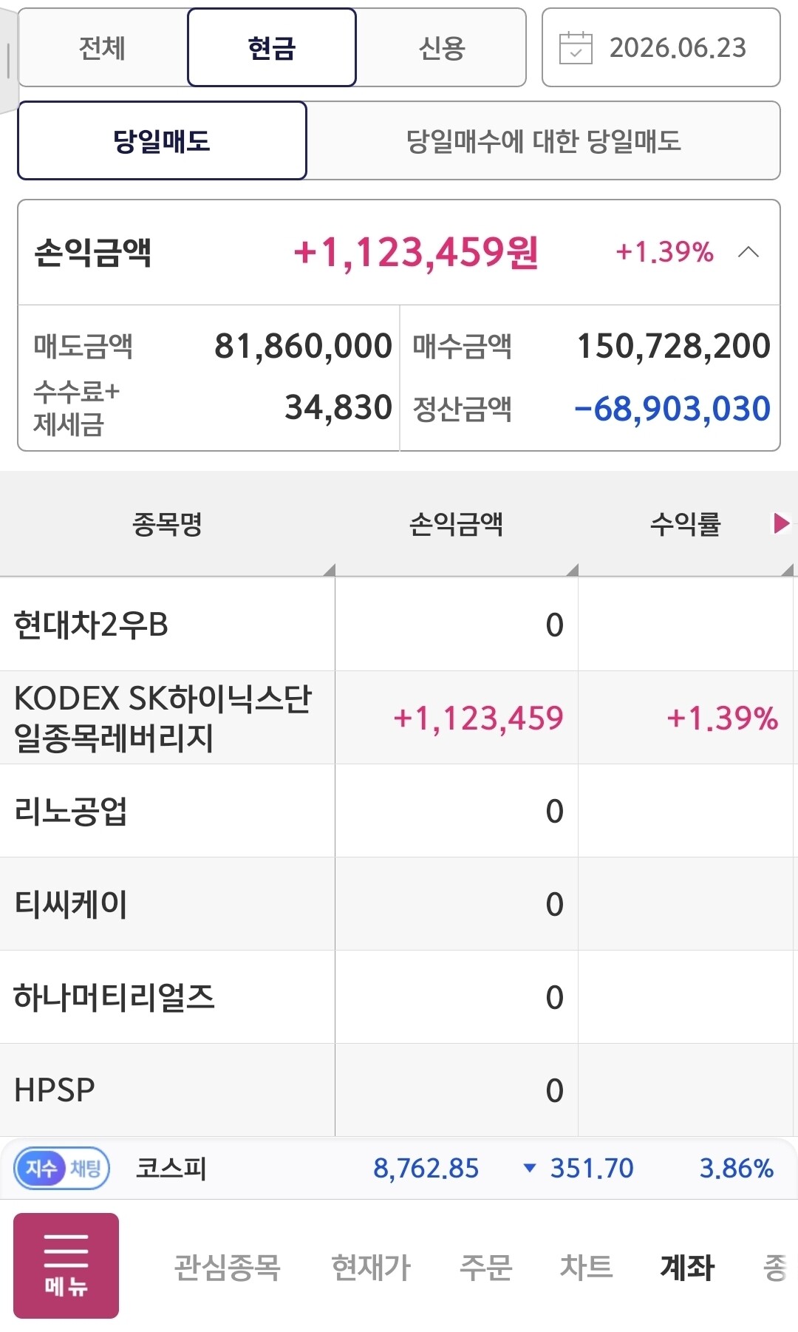Show more columns with pink arrow
The height and width of the screenshot is (1332, 798).
point(780,523)
